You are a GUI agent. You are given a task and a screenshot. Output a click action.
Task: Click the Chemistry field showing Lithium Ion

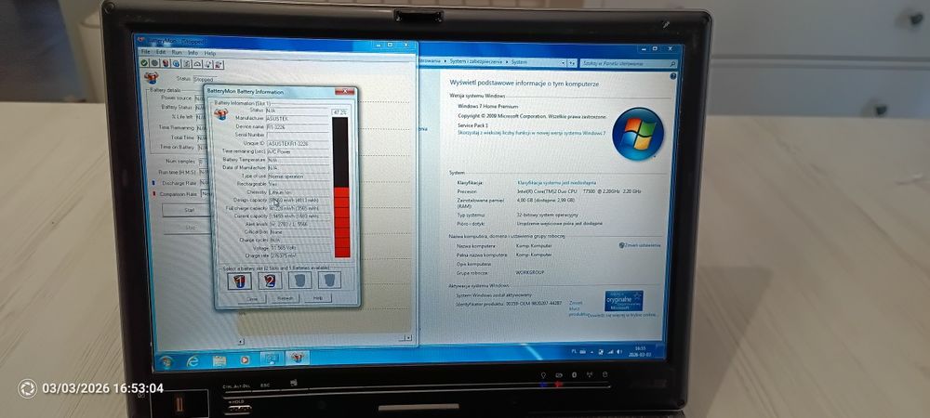(x=299, y=192)
